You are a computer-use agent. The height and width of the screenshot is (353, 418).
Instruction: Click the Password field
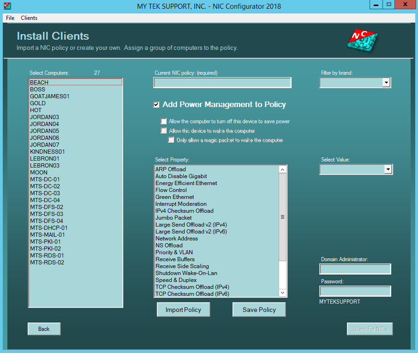[x=355, y=291]
